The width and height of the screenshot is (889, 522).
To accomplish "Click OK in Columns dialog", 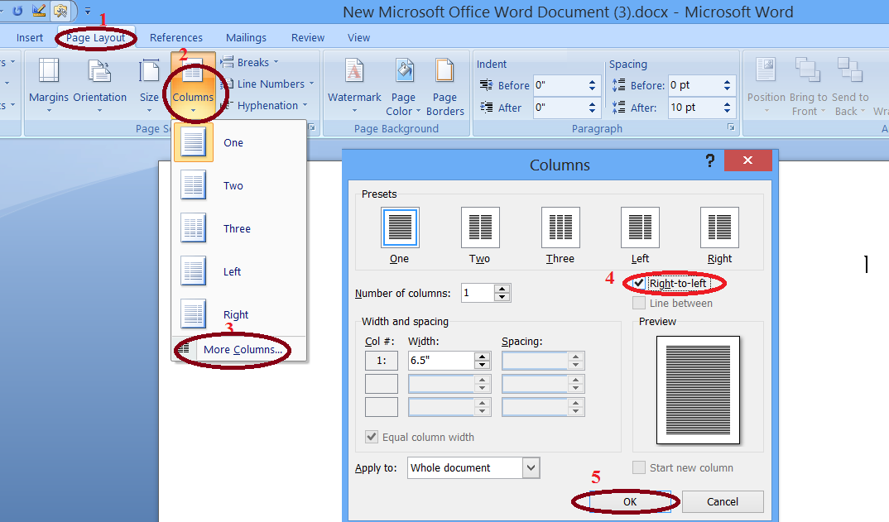I will 630,501.
